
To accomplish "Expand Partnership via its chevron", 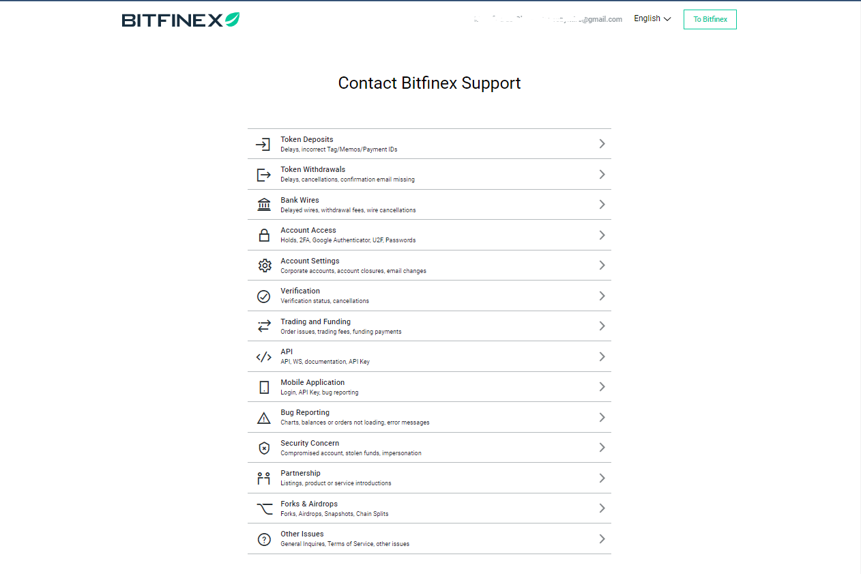I will (602, 478).
